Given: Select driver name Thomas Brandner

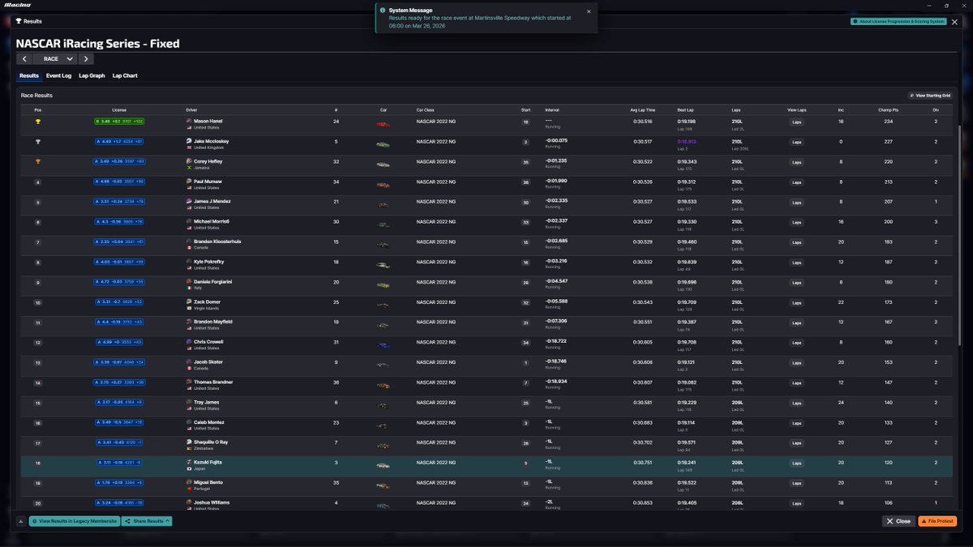Looking at the screenshot, I should point(212,382).
